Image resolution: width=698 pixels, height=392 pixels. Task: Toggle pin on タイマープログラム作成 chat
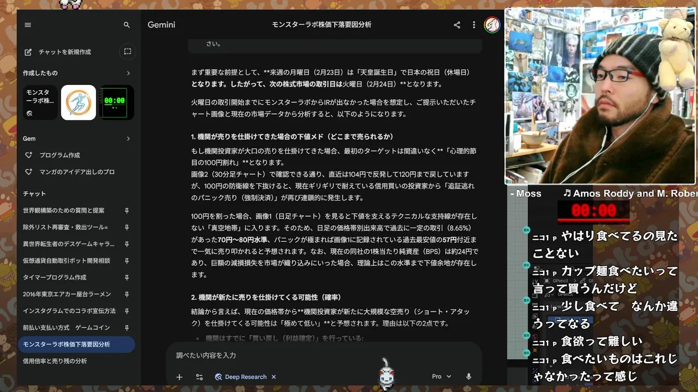[x=127, y=278]
